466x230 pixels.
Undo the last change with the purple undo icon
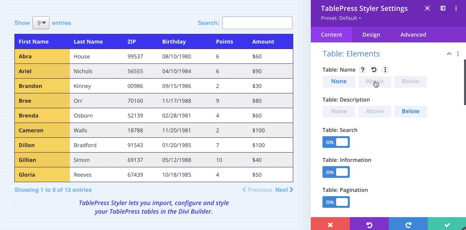[369, 225]
